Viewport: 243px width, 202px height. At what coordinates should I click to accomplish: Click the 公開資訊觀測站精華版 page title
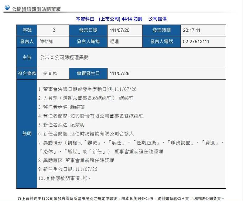pos(36,9)
